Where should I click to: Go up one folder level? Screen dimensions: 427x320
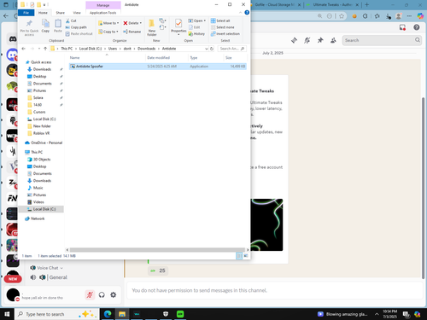click(x=45, y=49)
